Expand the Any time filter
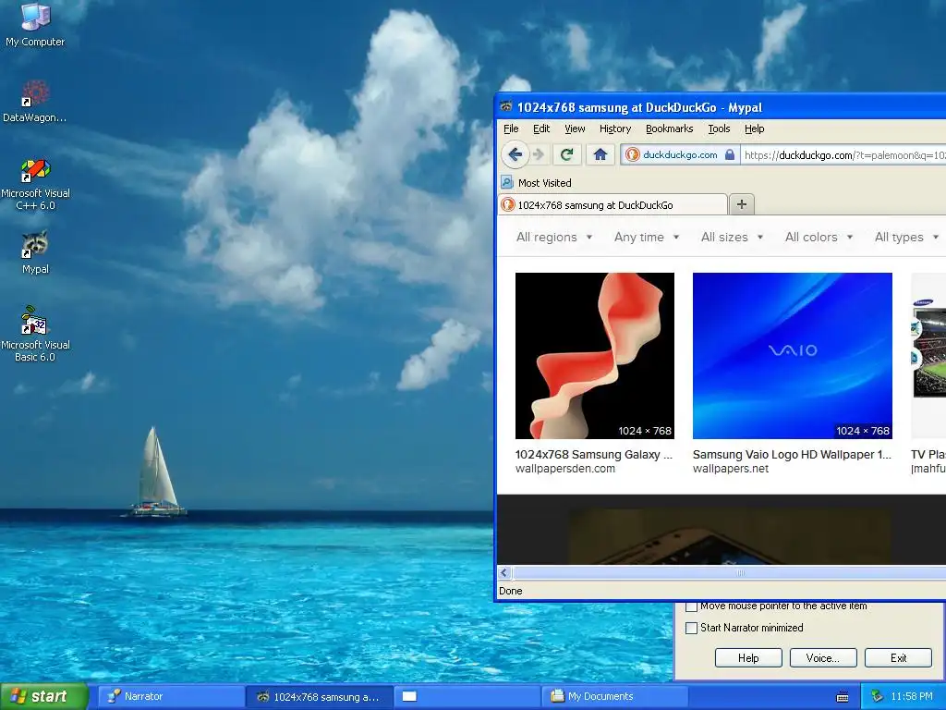 pos(646,237)
